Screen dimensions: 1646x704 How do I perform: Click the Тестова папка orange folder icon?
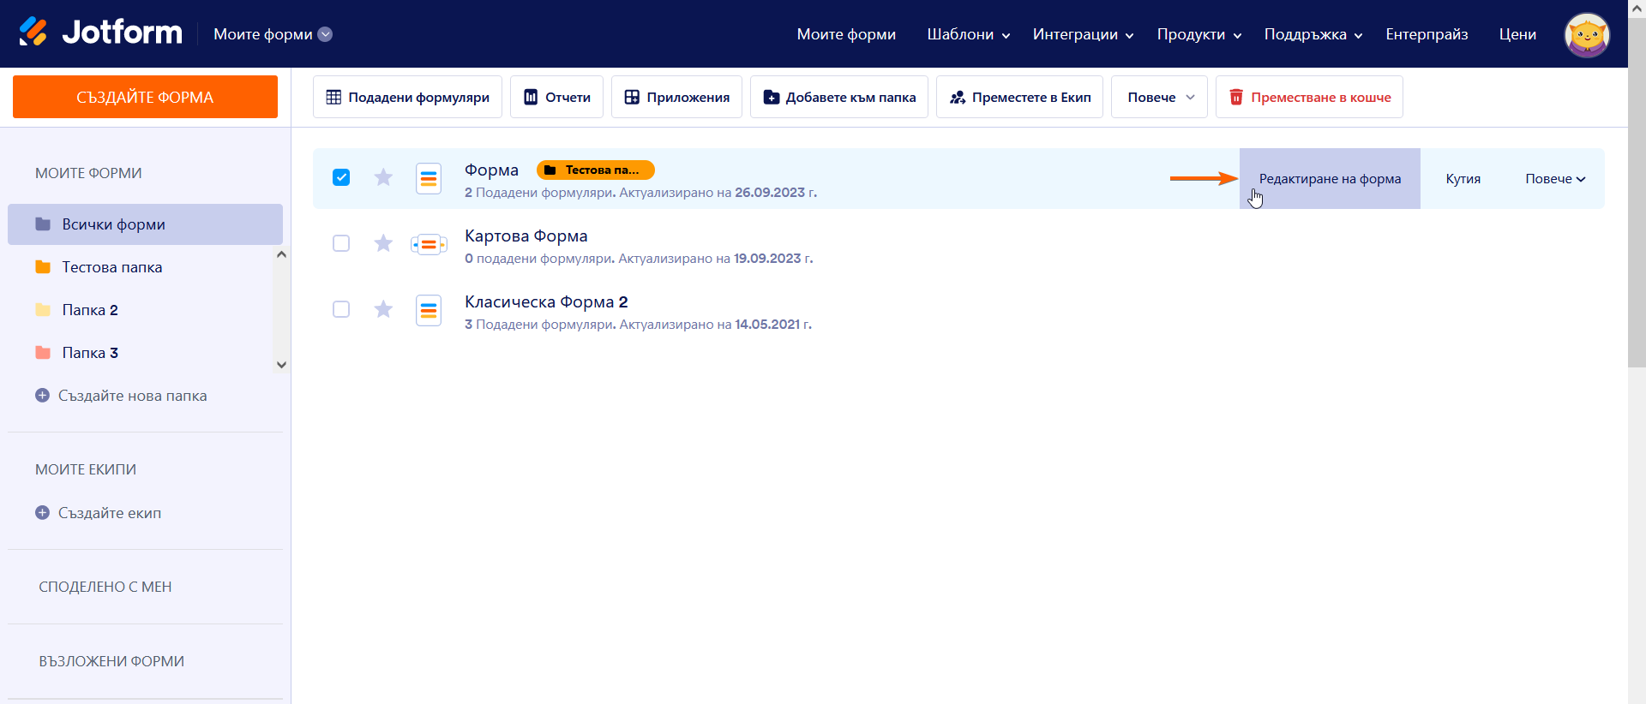point(43,267)
